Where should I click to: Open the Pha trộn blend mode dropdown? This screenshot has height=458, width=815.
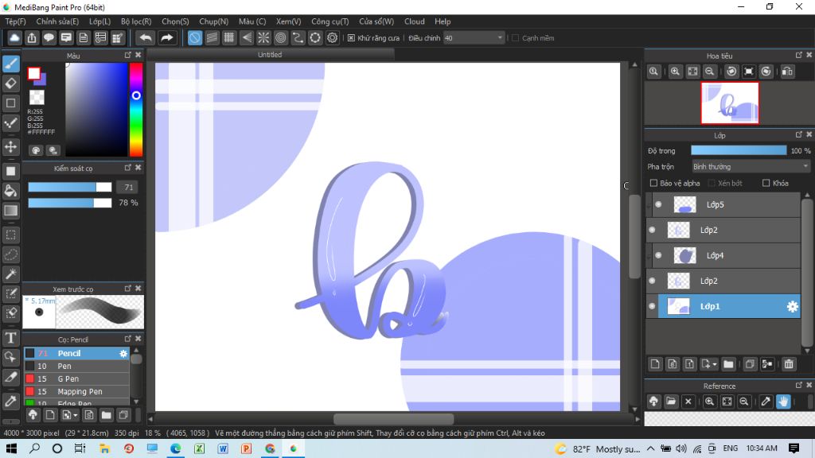[751, 167]
